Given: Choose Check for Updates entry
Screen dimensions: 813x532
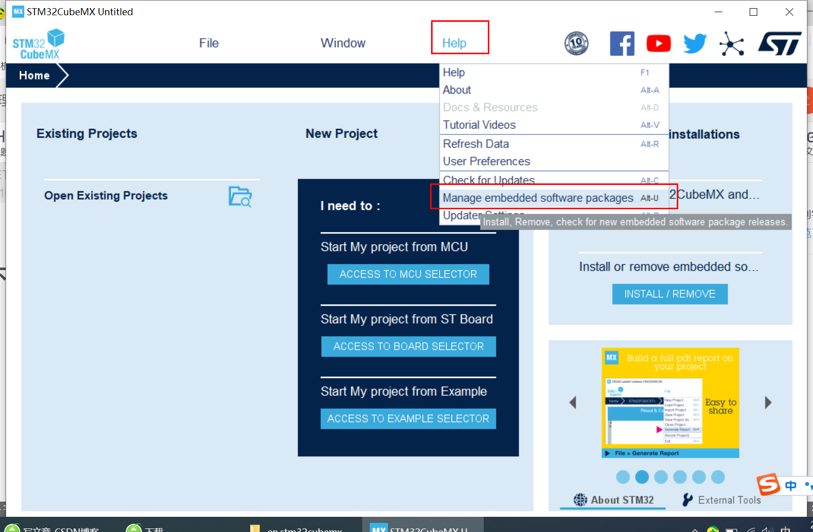Looking at the screenshot, I should tap(554, 180).
